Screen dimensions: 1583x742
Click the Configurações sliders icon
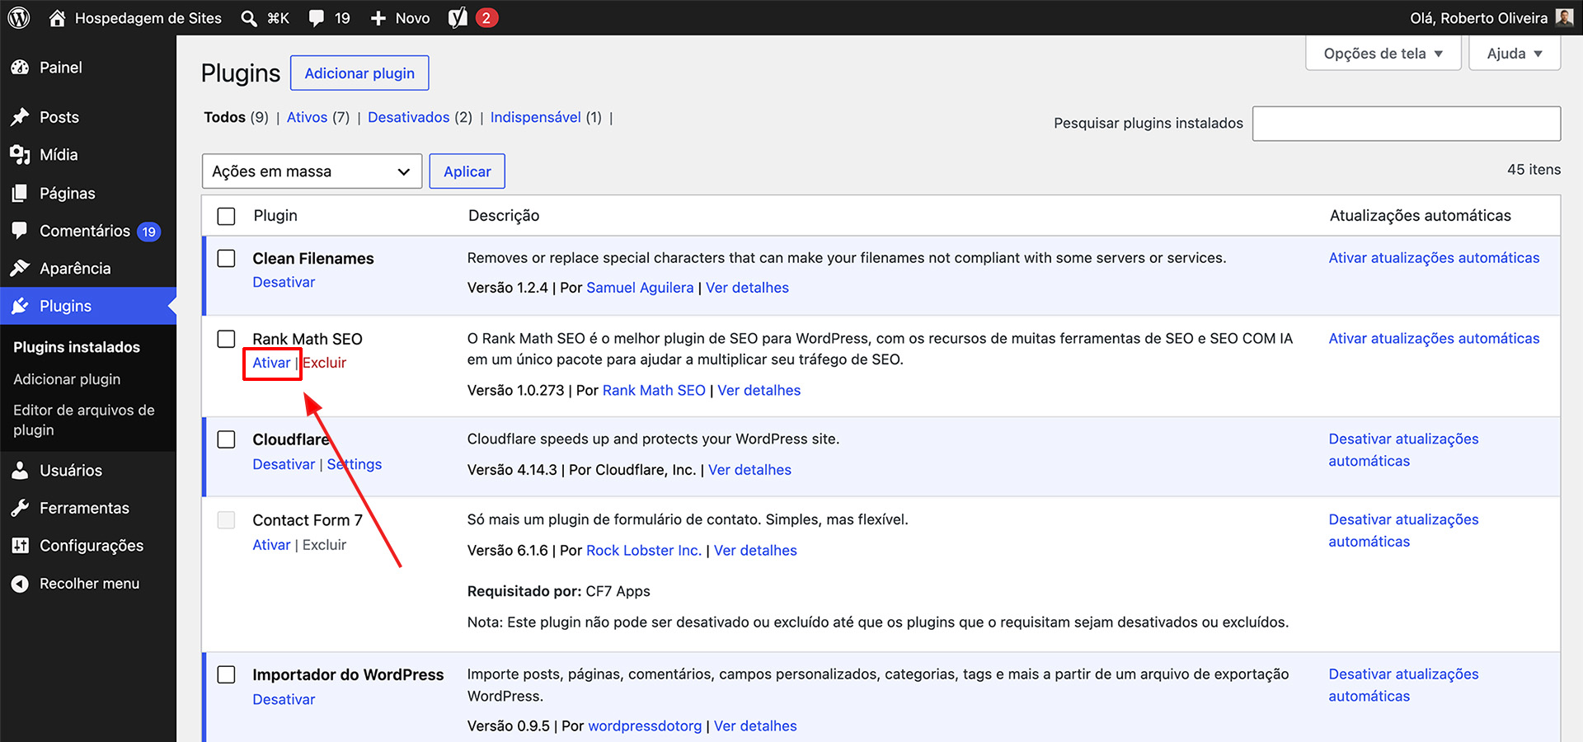[x=20, y=545]
